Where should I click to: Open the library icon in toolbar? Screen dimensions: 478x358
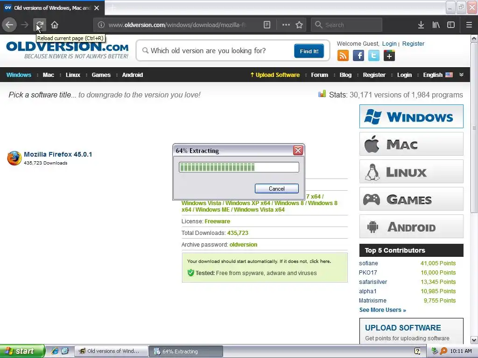436,25
